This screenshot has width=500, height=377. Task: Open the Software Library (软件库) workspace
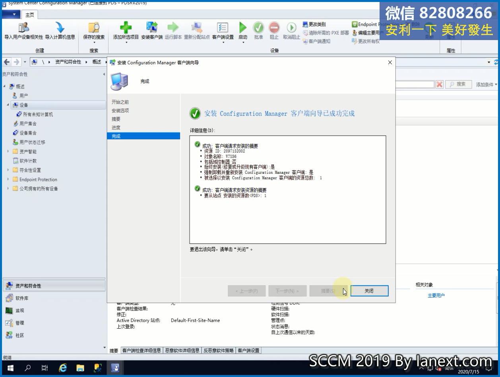pyautogui.click(x=54, y=298)
